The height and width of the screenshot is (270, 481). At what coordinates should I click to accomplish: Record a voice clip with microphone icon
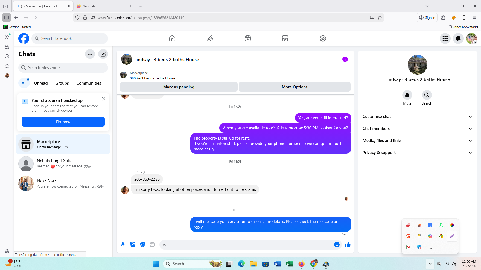(x=123, y=245)
